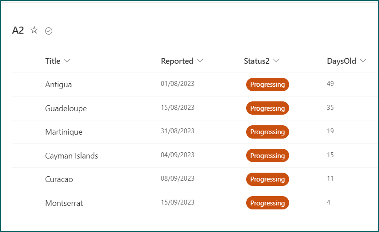This screenshot has width=379, height=232.
Task: Favorite the A2 list with star icon
Action: pyautogui.click(x=34, y=30)
